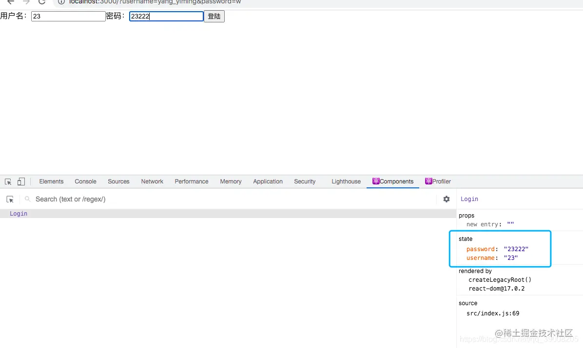583x348 pixels.
Task: Edit the username state value "23"
Action: [511, 258]
